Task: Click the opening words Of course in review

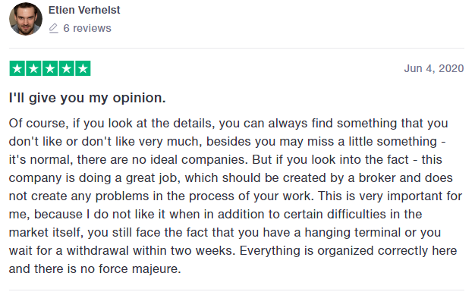Action: [39, 124]
